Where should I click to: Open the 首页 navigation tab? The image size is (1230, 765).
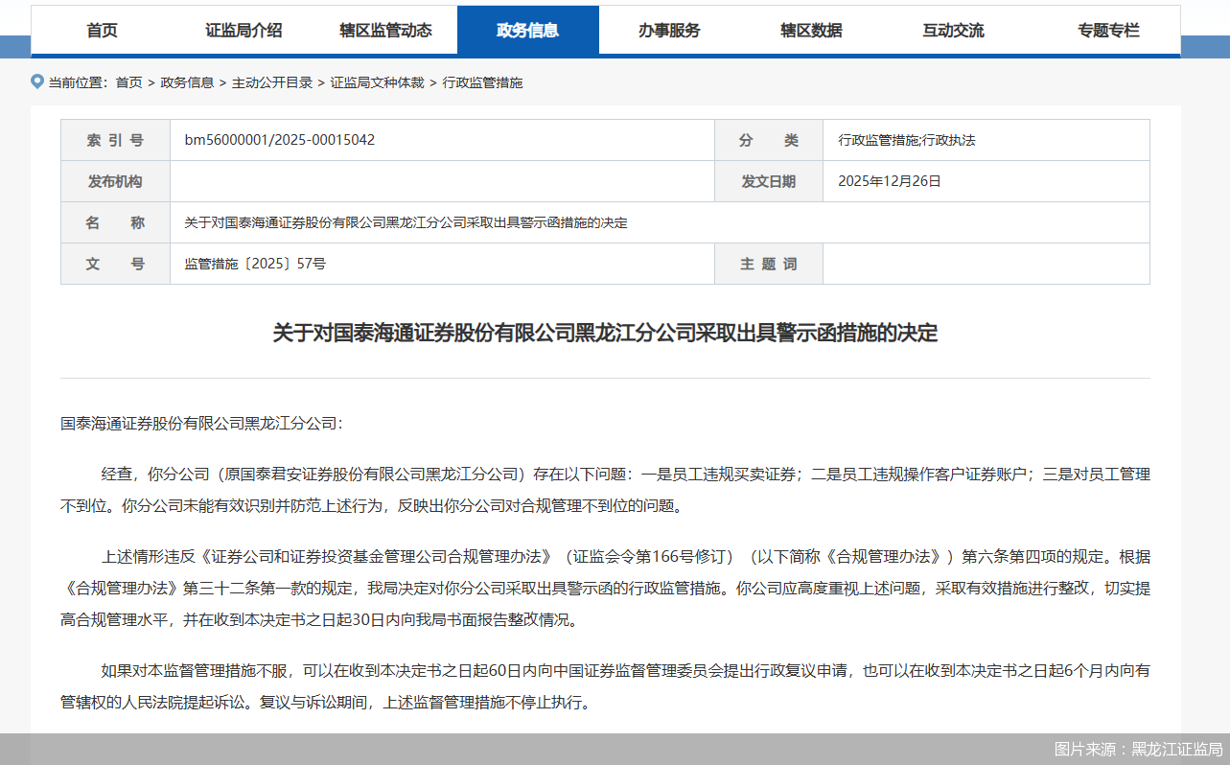101,30
